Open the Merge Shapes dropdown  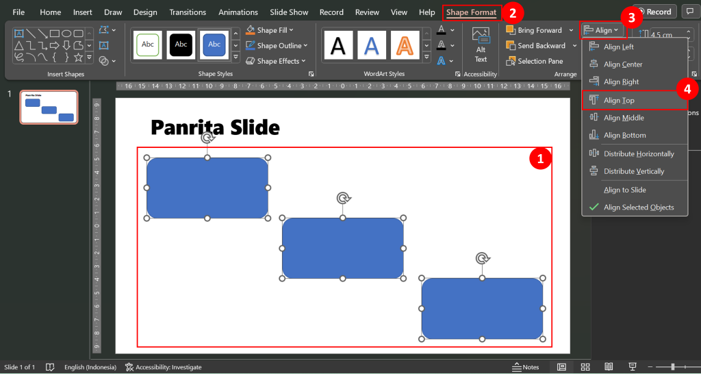pos(107,61)
